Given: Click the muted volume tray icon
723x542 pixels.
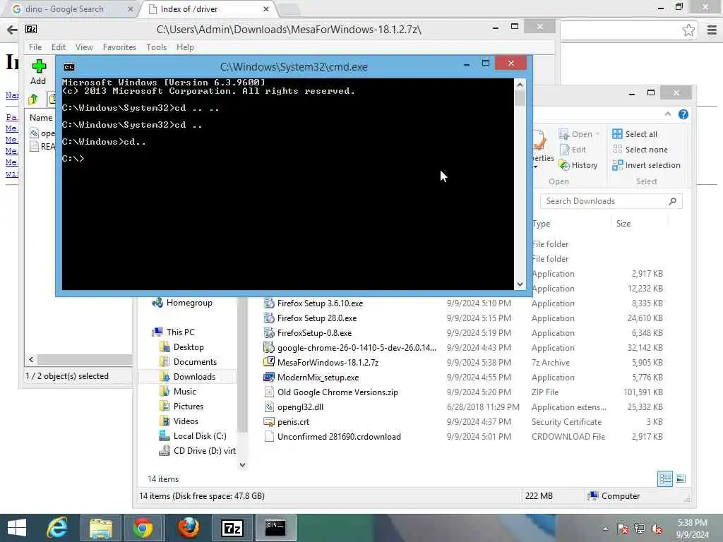Looking at the screenshot, I should 657,529.
